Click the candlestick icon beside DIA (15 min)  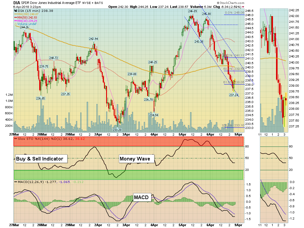pos(16,11)
